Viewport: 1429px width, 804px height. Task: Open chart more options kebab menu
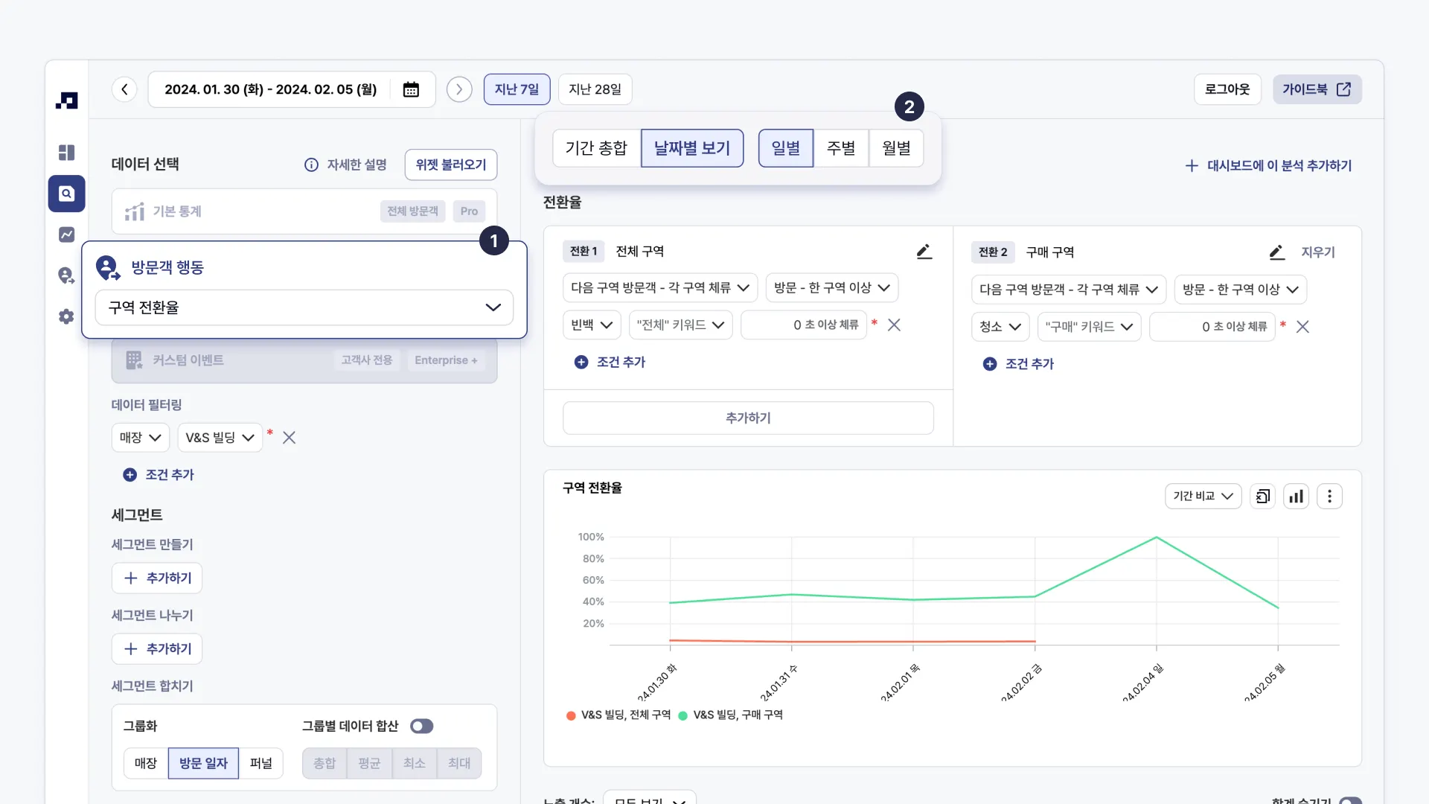point(1329,497)
